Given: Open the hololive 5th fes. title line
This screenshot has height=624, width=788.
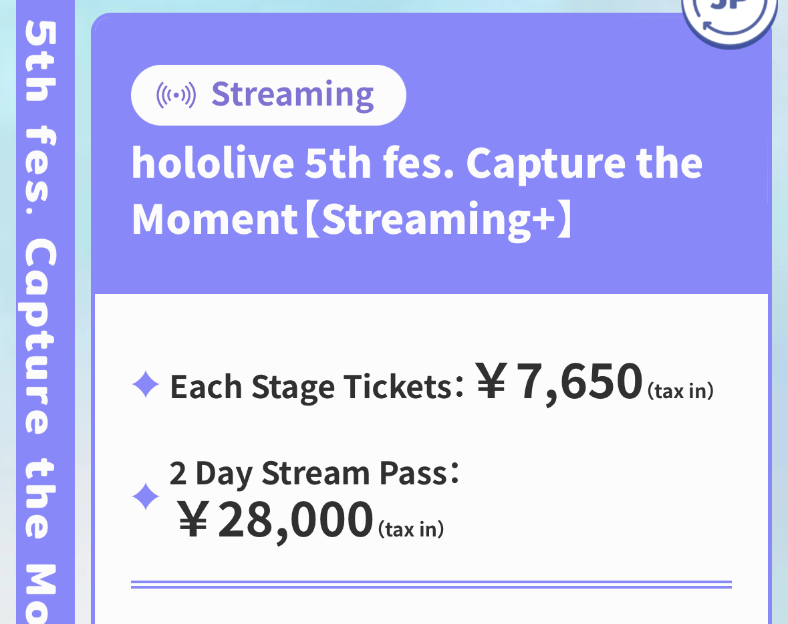Looking at the screenshot, I should [x=416, y=163].
